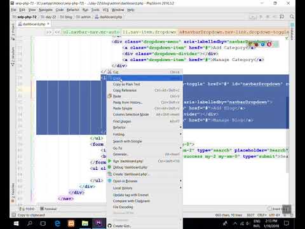Click the tool window toggle in bottom-left status bar

point(14,215)
